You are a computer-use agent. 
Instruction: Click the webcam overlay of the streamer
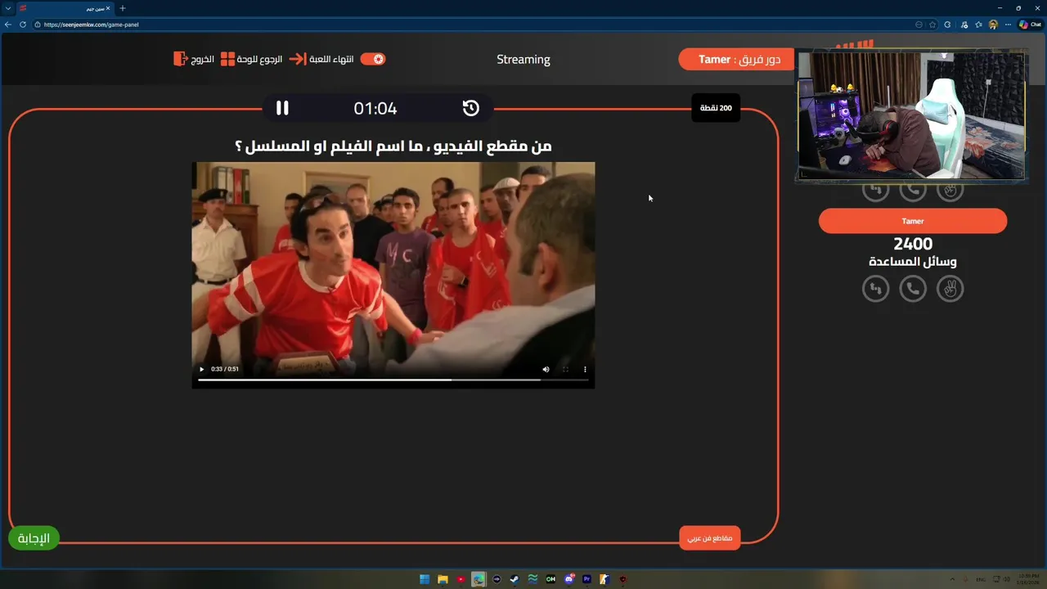(x=912, y=115)
